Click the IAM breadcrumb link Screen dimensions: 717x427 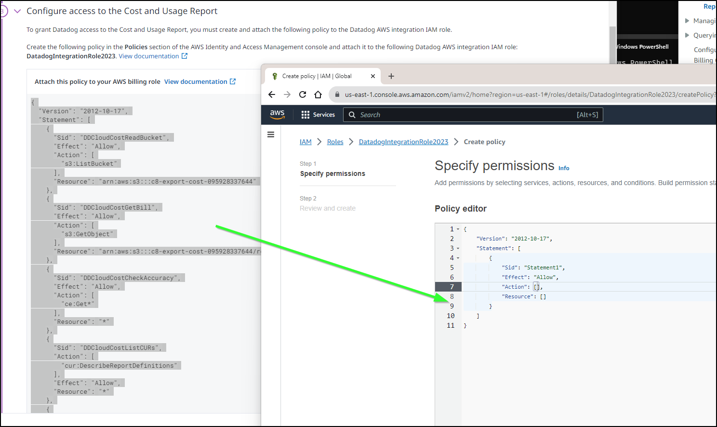305,142
